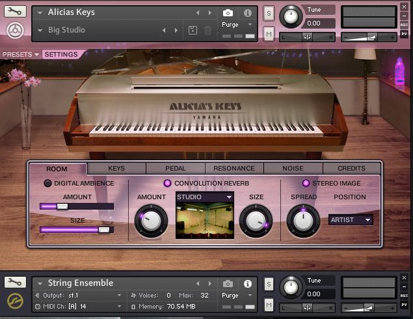Take a snapshot with Alicias Keys camera icon

[228, 12]
